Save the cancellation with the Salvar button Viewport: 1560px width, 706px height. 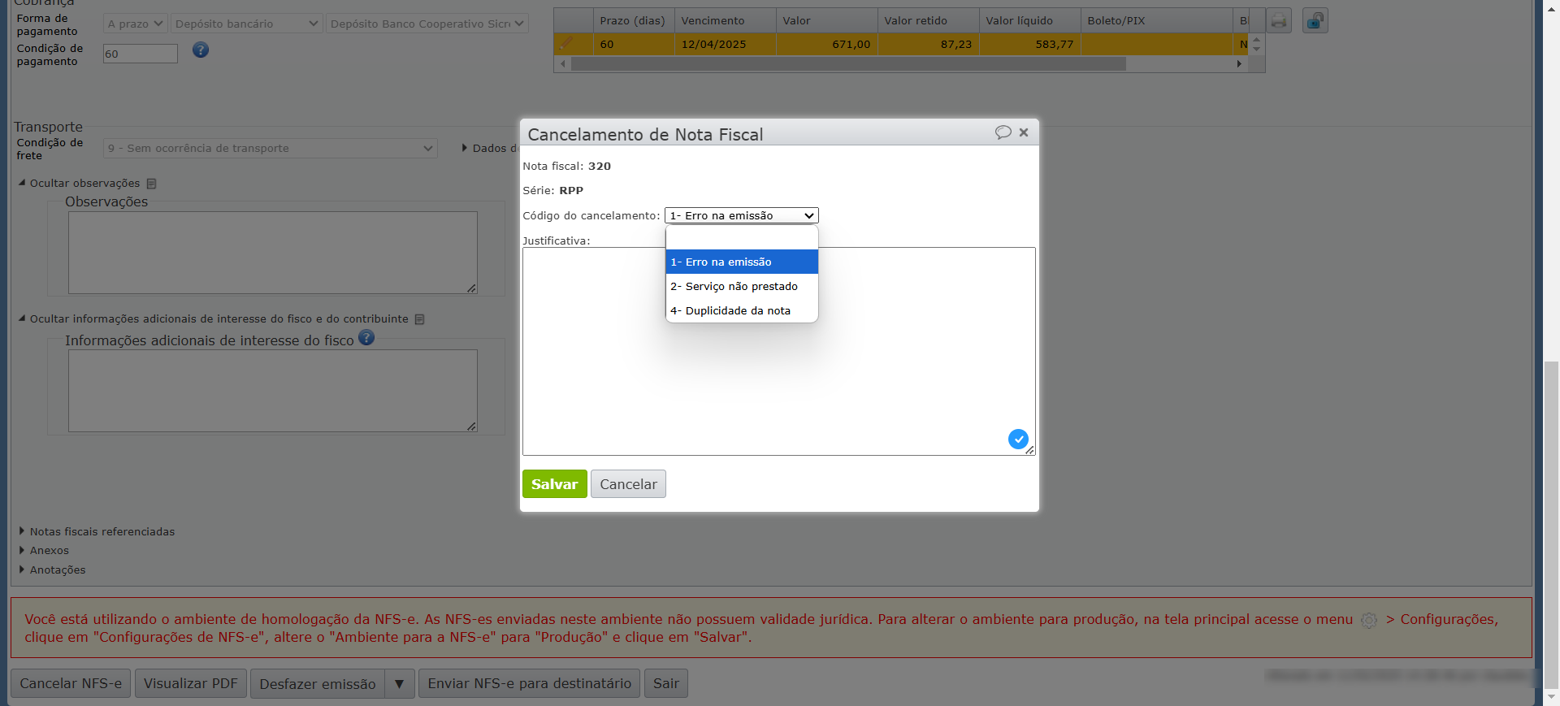click(x=554, y=484)
